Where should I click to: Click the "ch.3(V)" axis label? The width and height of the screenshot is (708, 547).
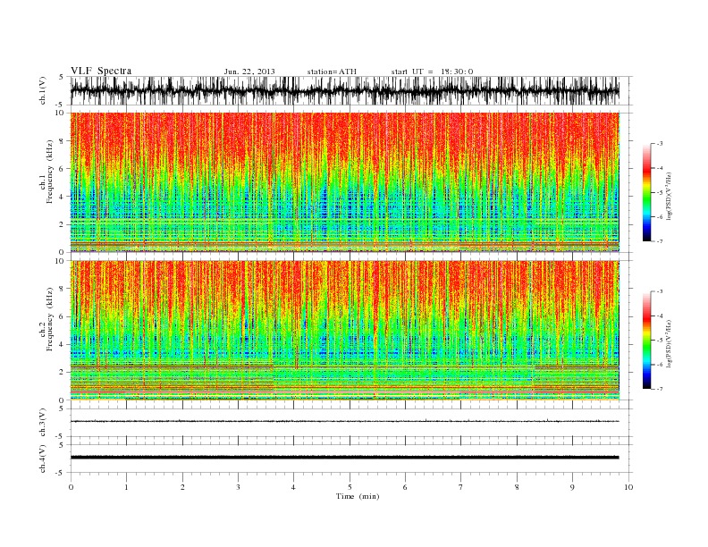(x=43, y=423)
